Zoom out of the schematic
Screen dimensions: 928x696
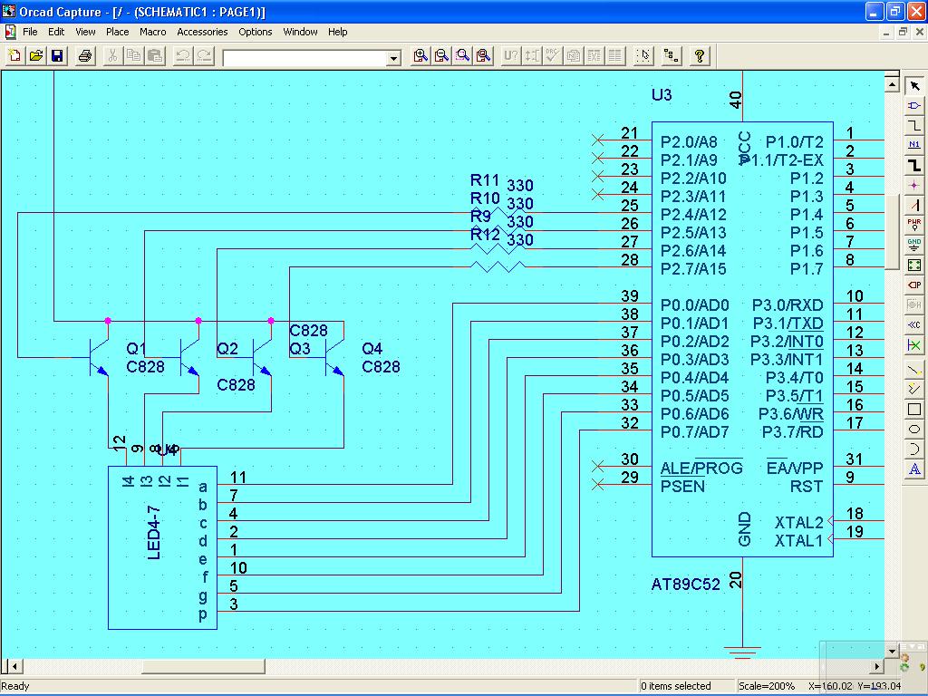coord(441,55)
